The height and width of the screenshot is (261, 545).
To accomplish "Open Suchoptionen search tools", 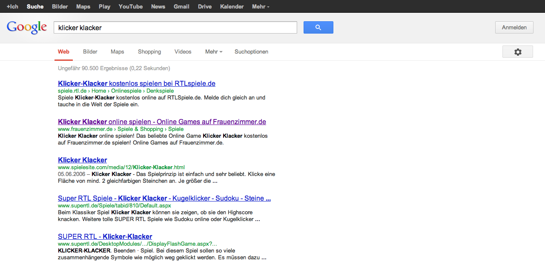I will point(251,52).
